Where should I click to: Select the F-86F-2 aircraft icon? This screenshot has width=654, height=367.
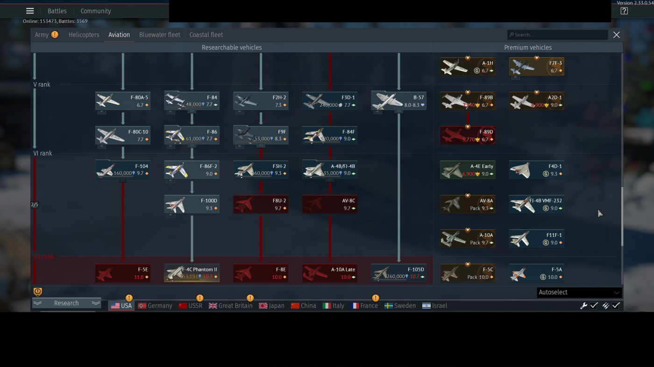click(177, 170)
